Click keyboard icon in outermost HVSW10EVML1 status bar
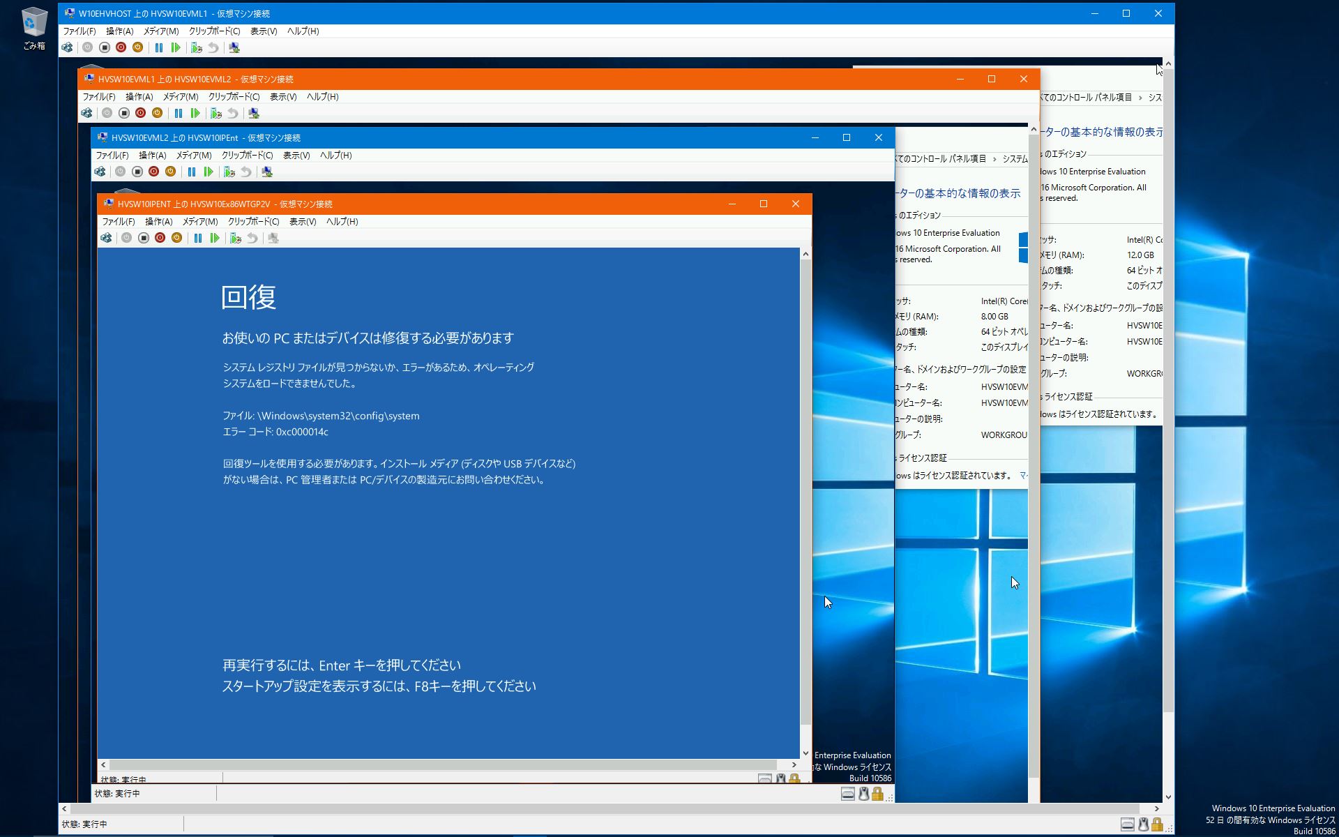This screenshot has width=1339, height=837. click(x=1128, y=824)
